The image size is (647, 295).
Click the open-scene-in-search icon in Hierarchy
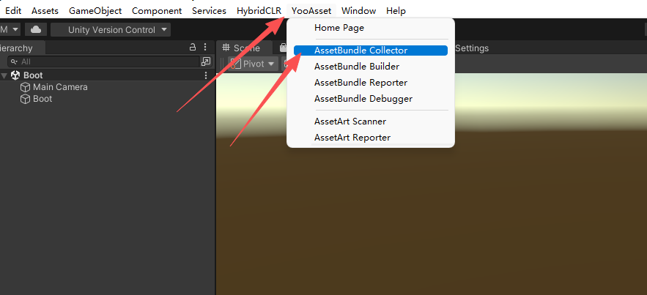(x=205, y=61)
